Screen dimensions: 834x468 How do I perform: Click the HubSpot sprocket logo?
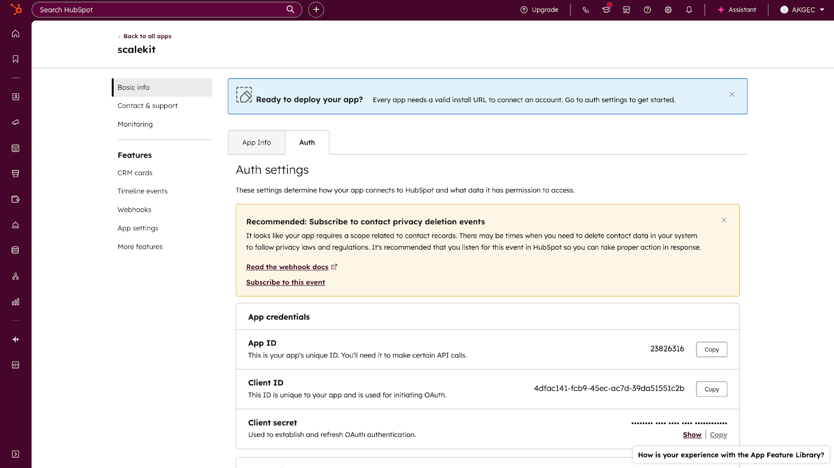pyautogui.click(x=16, y=9)
